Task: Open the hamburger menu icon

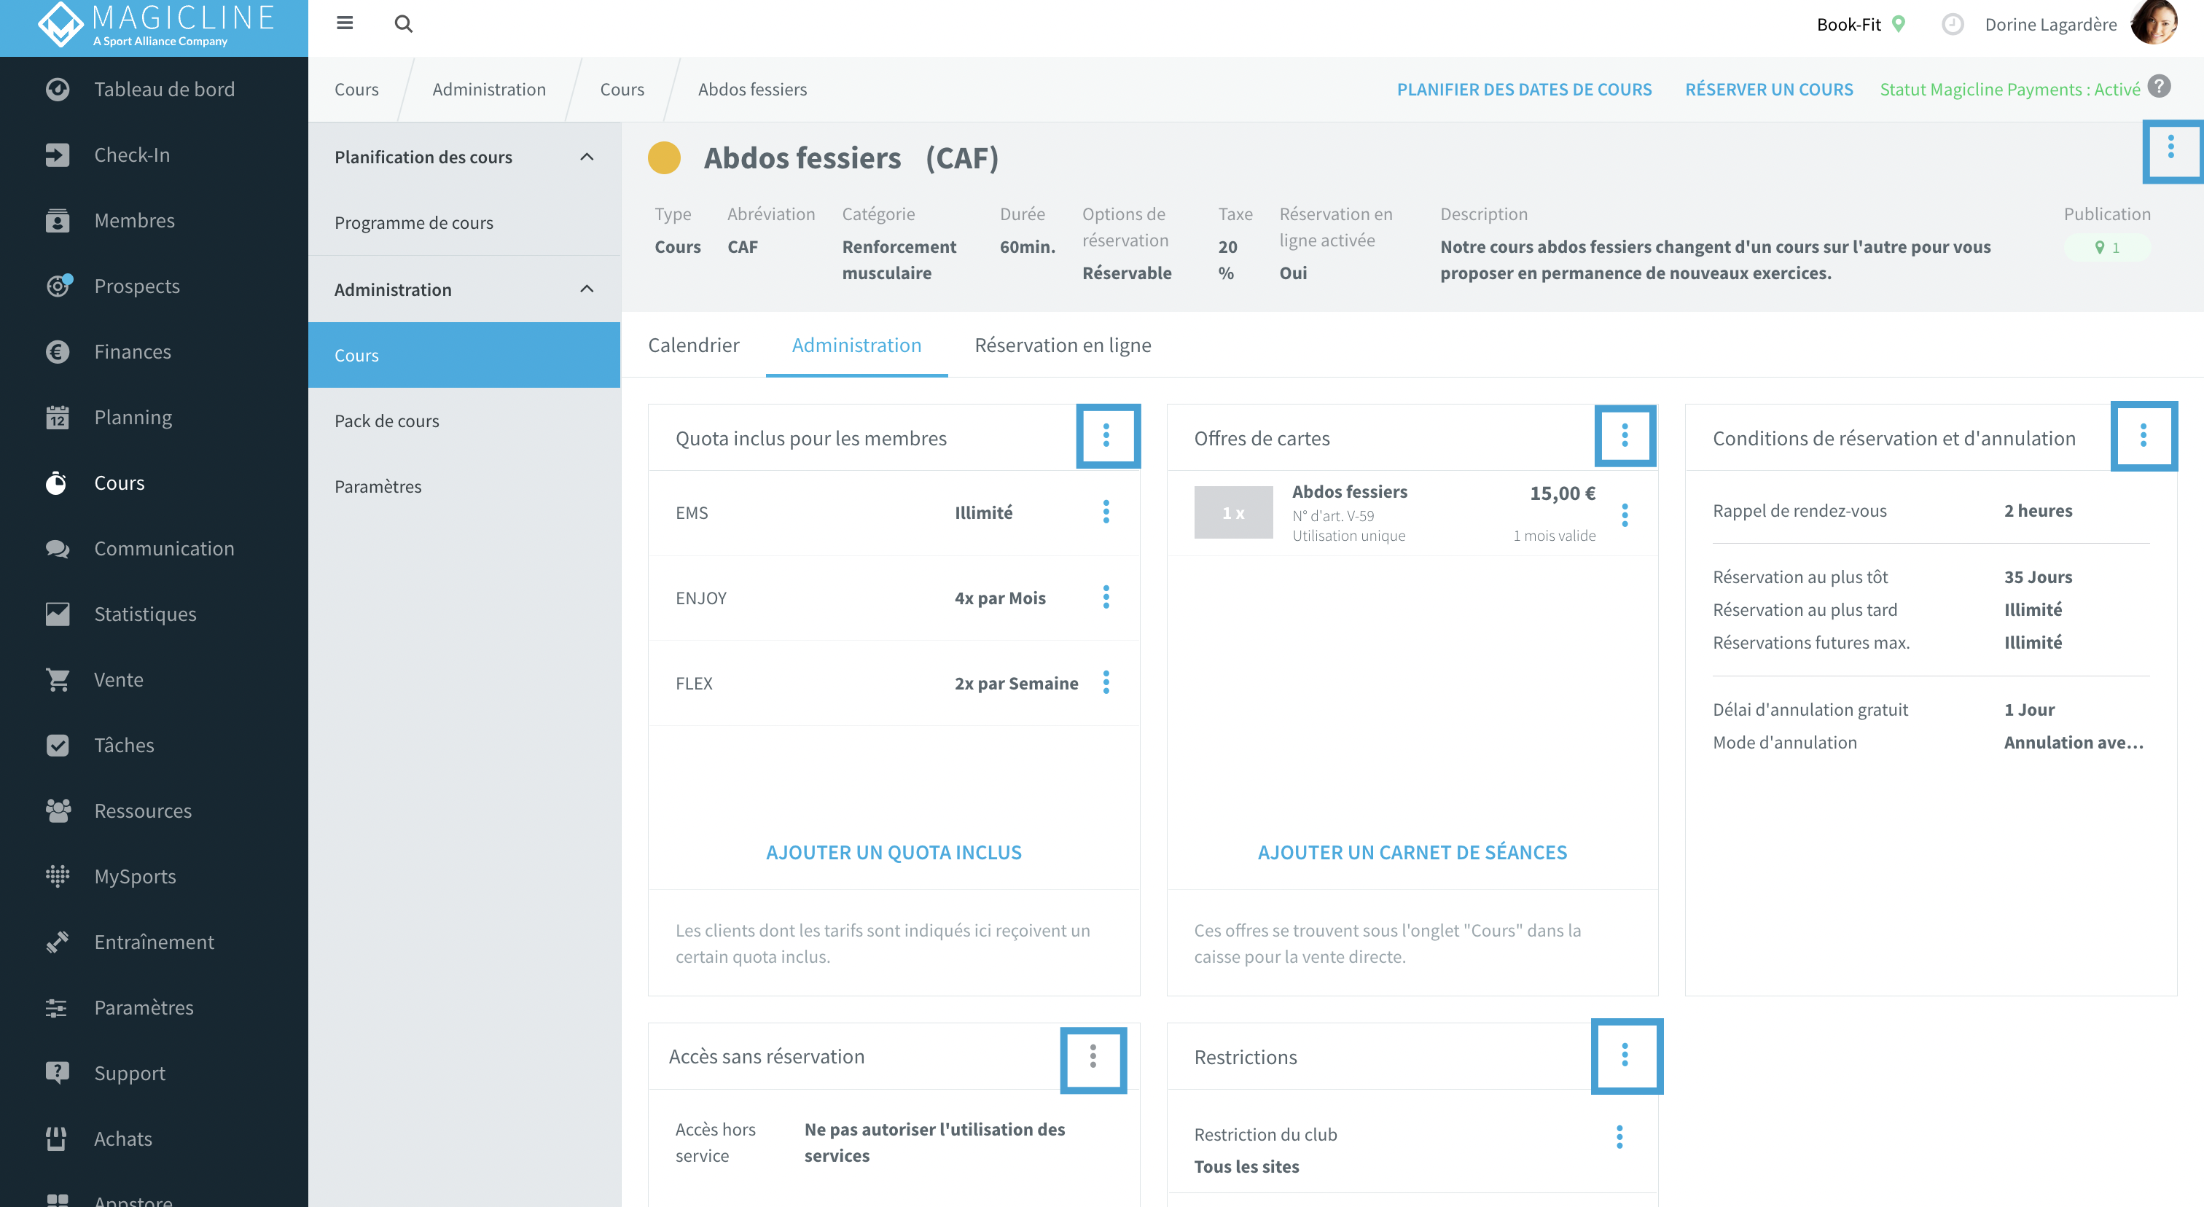Action: (345, 23)
